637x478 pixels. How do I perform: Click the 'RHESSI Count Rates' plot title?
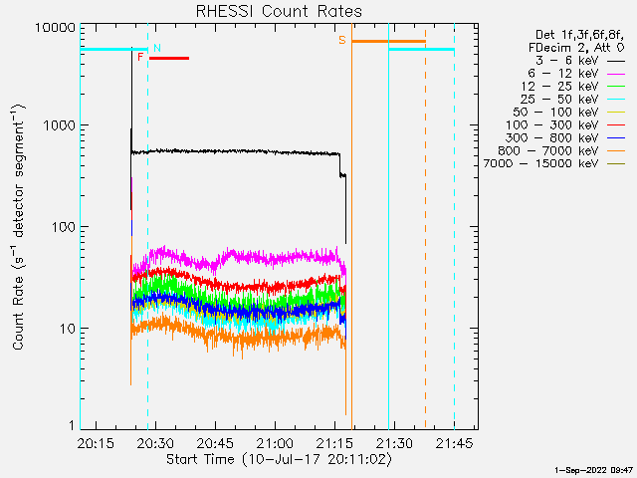click(x=279, y=11)
